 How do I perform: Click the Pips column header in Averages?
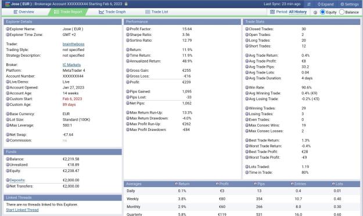coord(259,184)
